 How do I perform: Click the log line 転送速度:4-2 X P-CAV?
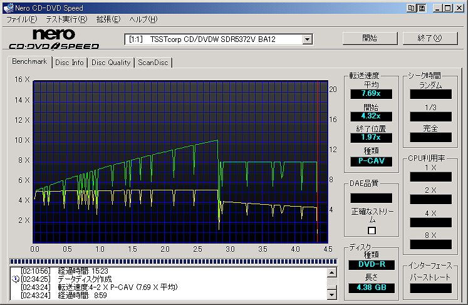tap(118, 287)
